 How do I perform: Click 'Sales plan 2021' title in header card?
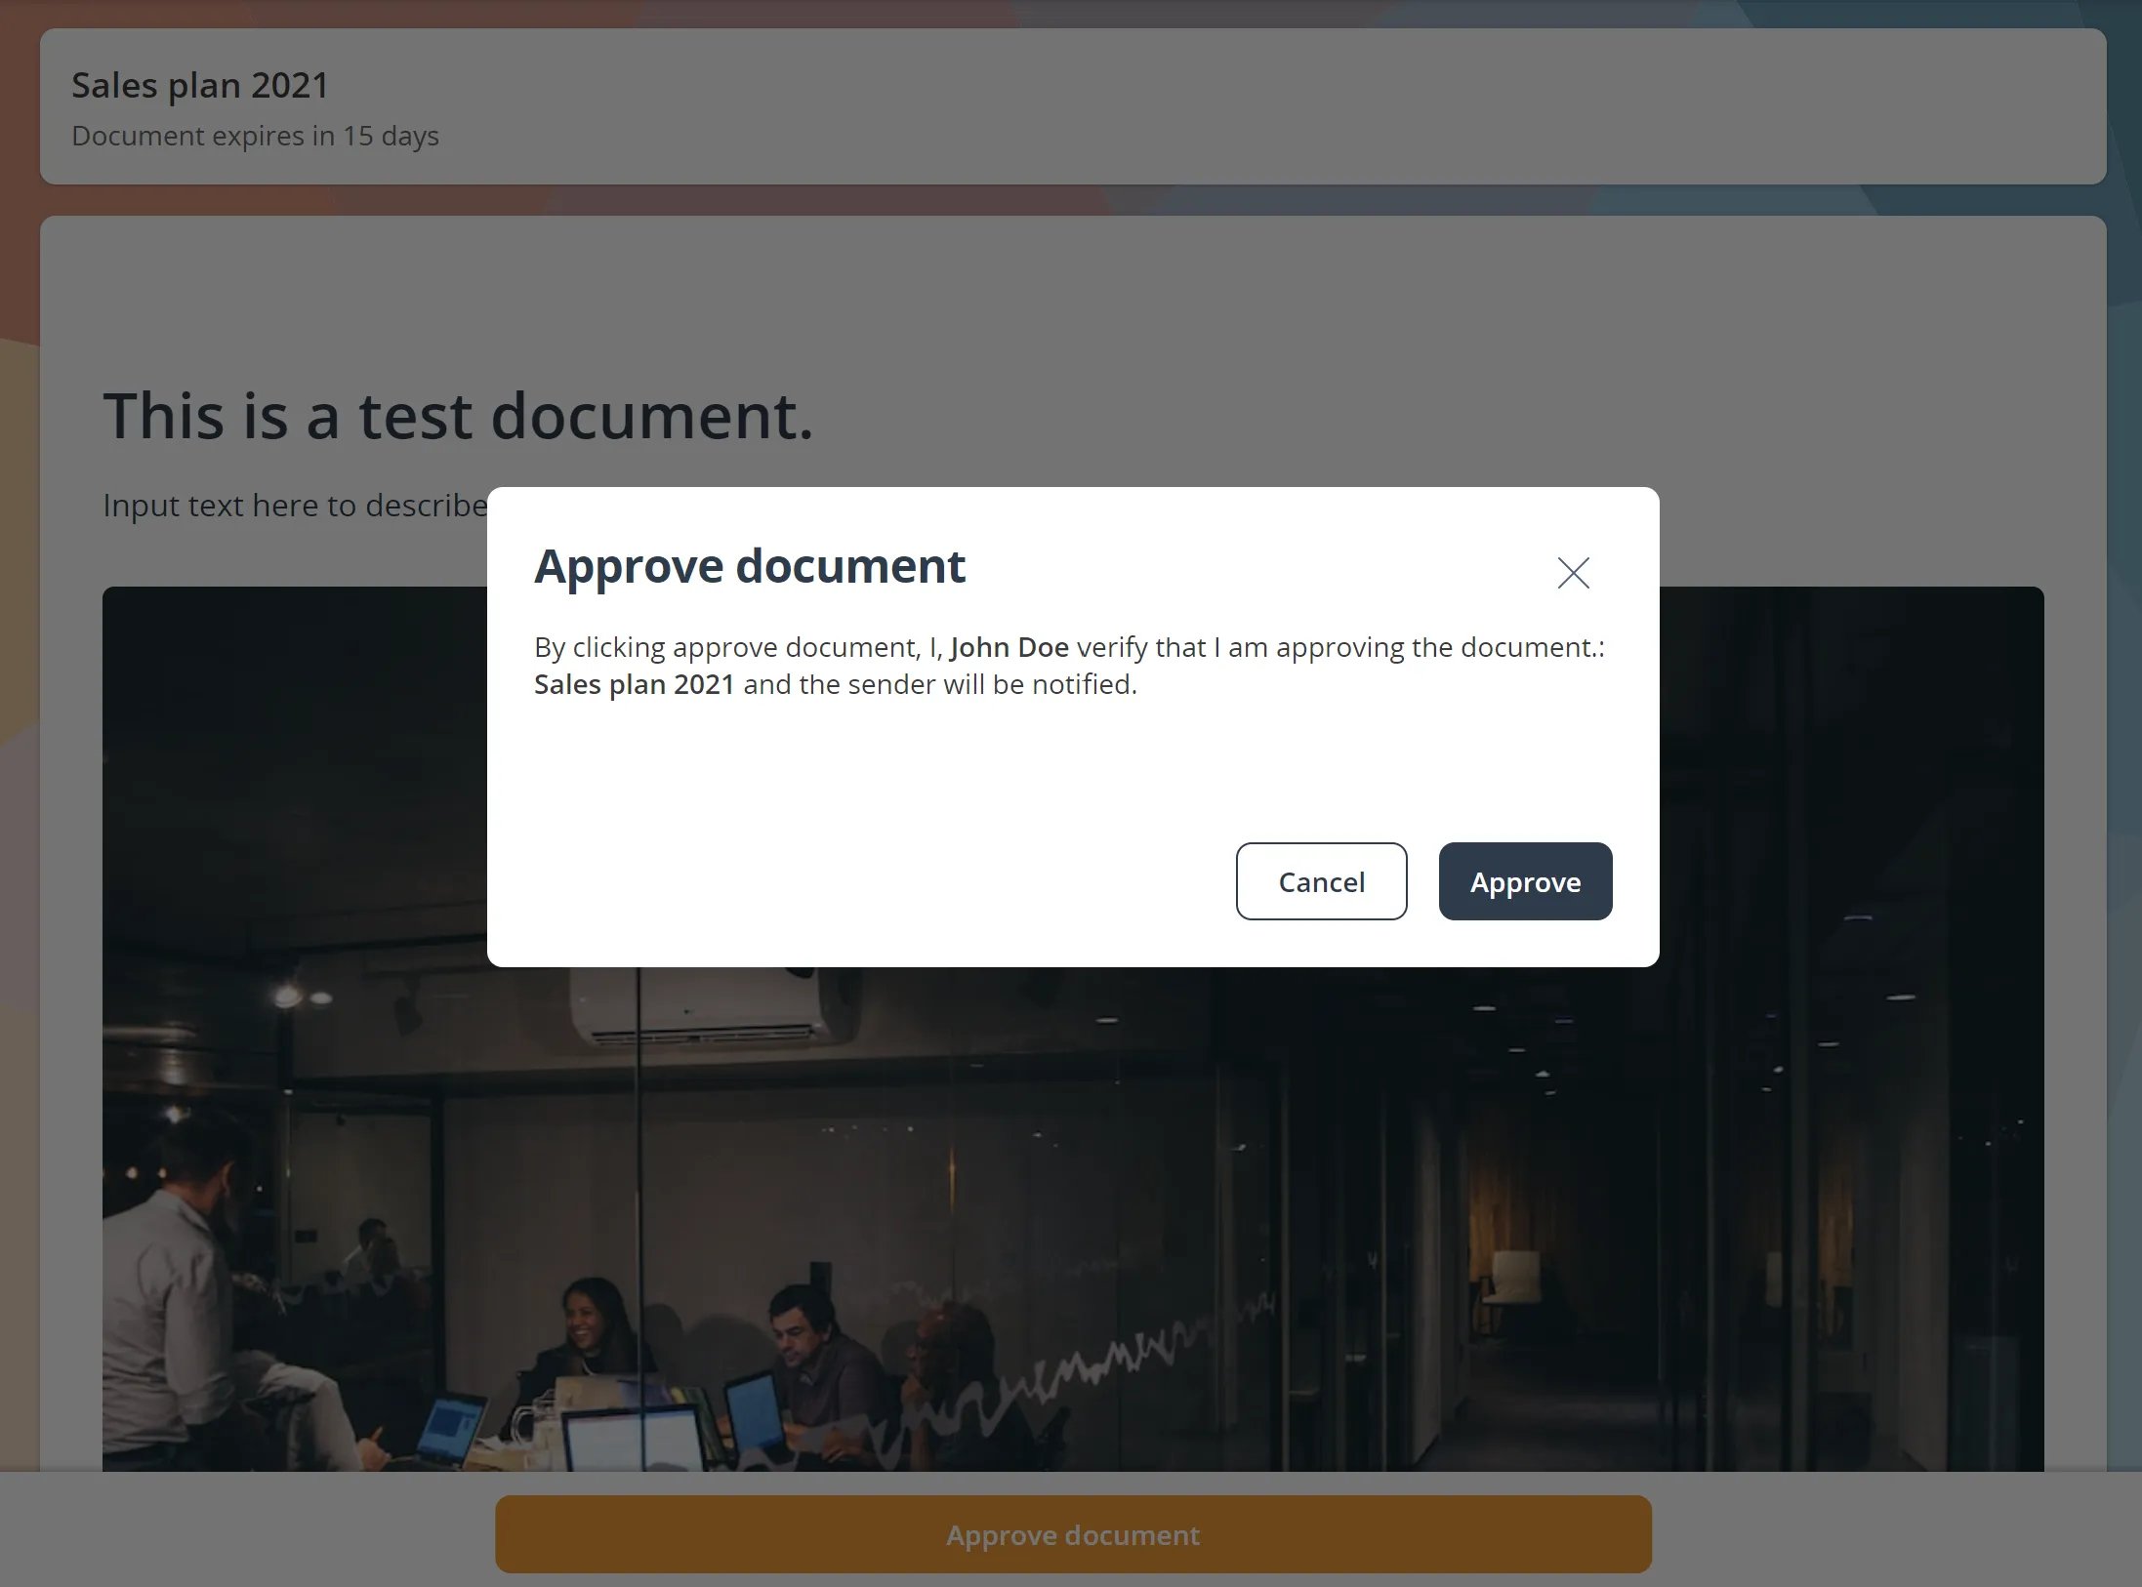(x=200, y=86)
